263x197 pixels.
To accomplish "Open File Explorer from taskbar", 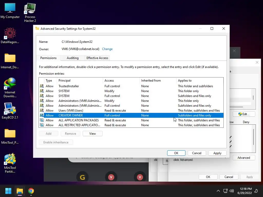I will pos(20,191).
